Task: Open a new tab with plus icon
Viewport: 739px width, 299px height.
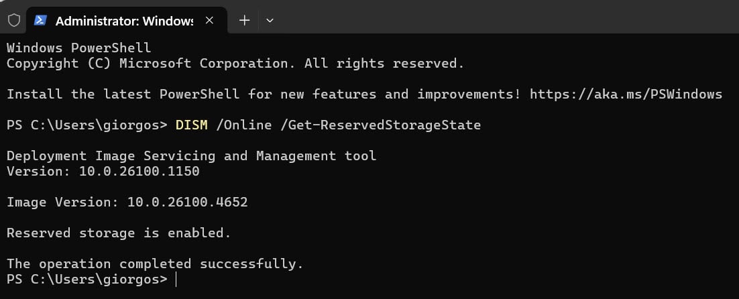Action: (245, 20)
